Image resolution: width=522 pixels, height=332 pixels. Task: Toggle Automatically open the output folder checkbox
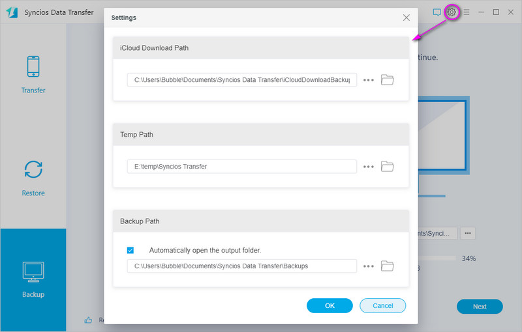click(x=130, y=251)
